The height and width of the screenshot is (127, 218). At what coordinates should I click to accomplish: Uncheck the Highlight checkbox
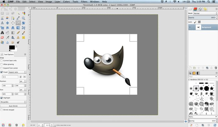click(2, 98)
